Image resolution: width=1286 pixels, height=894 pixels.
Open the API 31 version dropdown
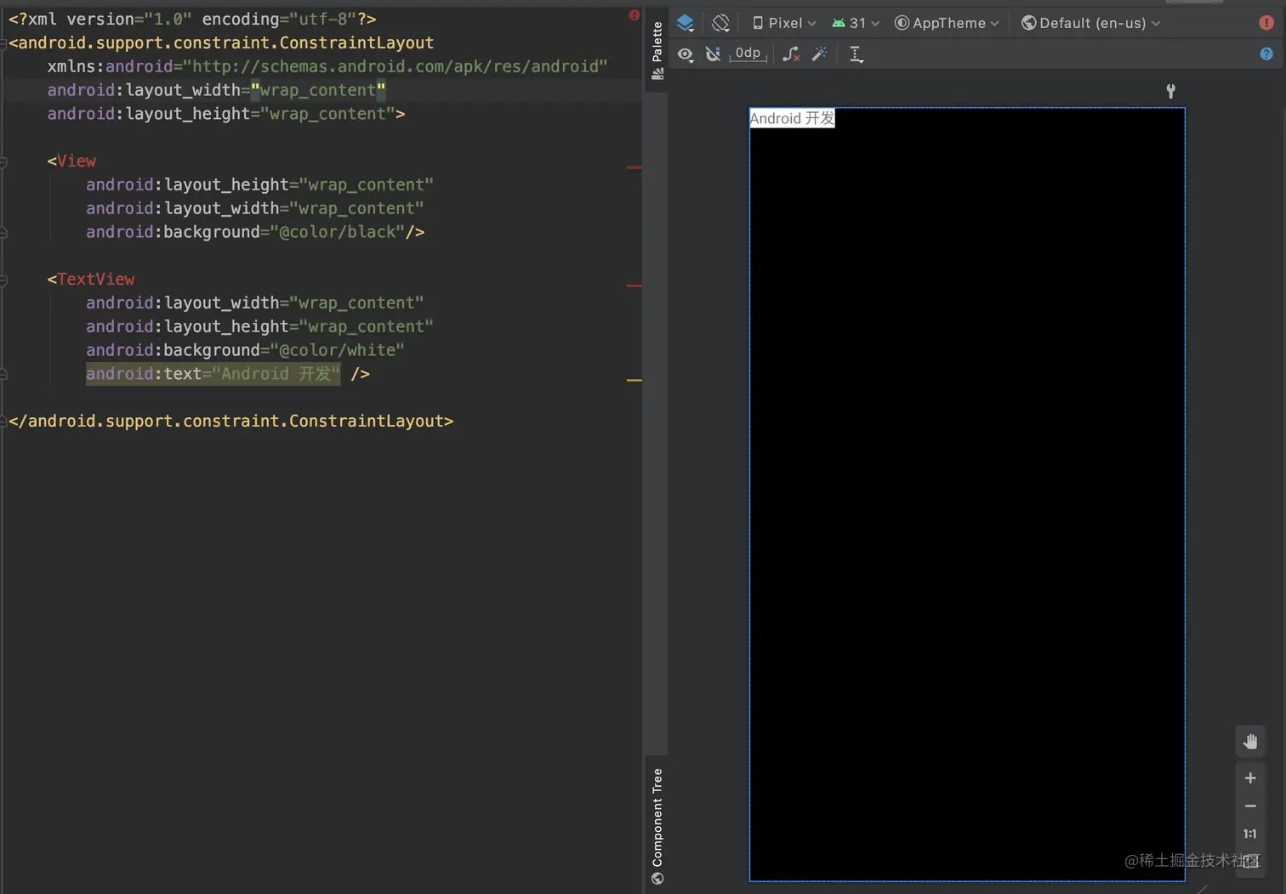coord(855,23)
